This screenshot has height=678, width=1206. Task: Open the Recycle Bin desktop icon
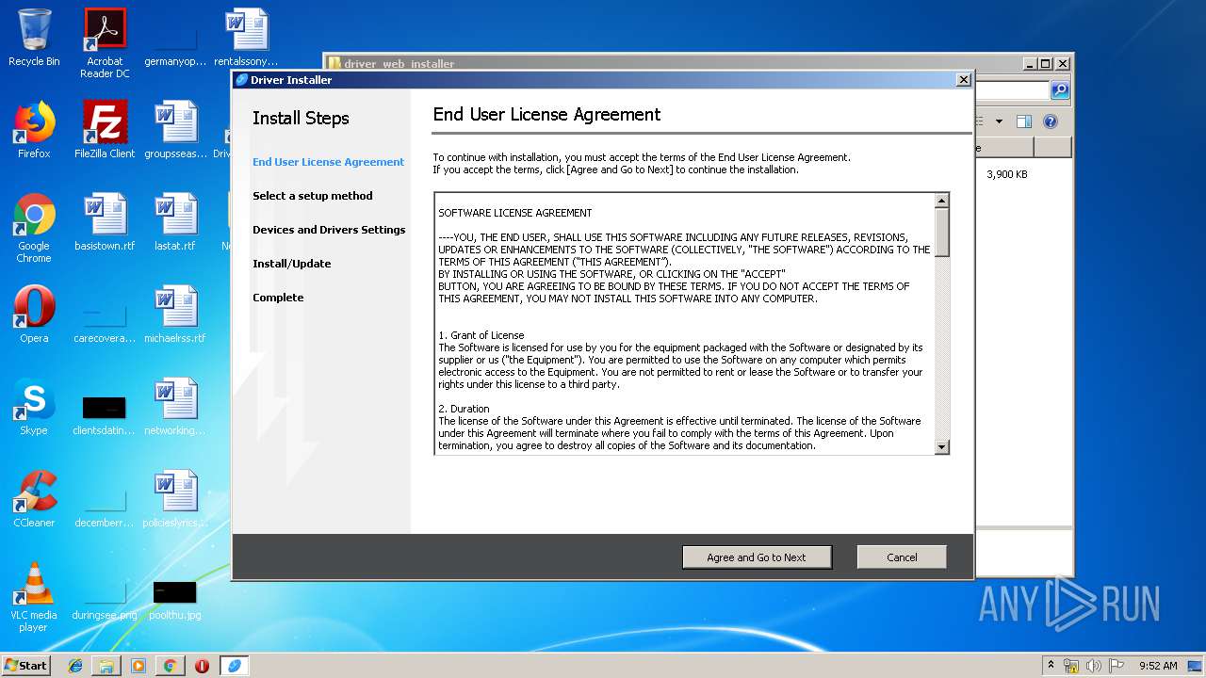pyautogui.click(x=34, y=38)
